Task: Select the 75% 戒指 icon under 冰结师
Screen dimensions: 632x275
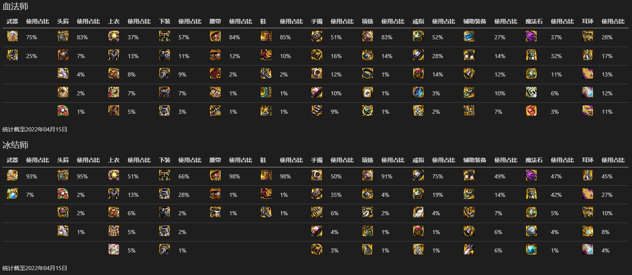Action: click(418, 176)
